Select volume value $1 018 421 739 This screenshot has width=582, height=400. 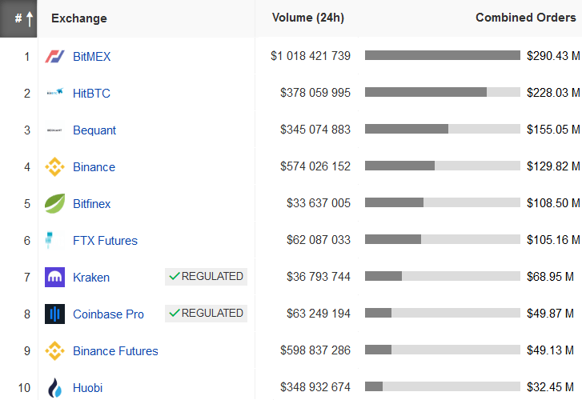(311, 56)
